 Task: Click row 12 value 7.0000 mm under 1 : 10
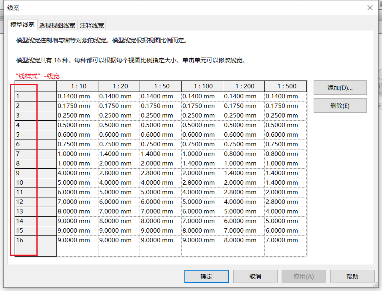click(x=78, y=202)
